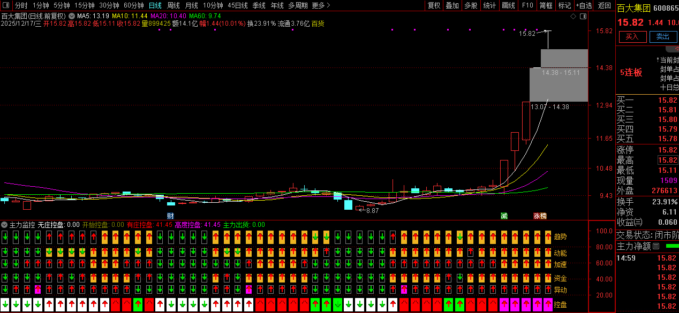Select the 日线 daily chart
679x313 pixels.
(155, 5)
